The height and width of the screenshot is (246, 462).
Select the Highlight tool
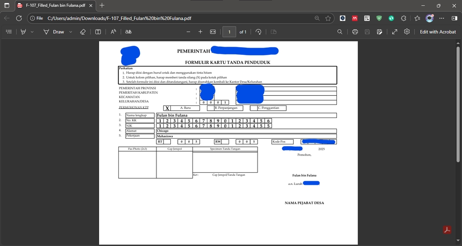pos(23,32)
